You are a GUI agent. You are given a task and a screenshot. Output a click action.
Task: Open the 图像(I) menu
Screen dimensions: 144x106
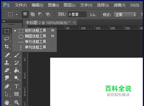pyautogui.click(x=53, y=5)
